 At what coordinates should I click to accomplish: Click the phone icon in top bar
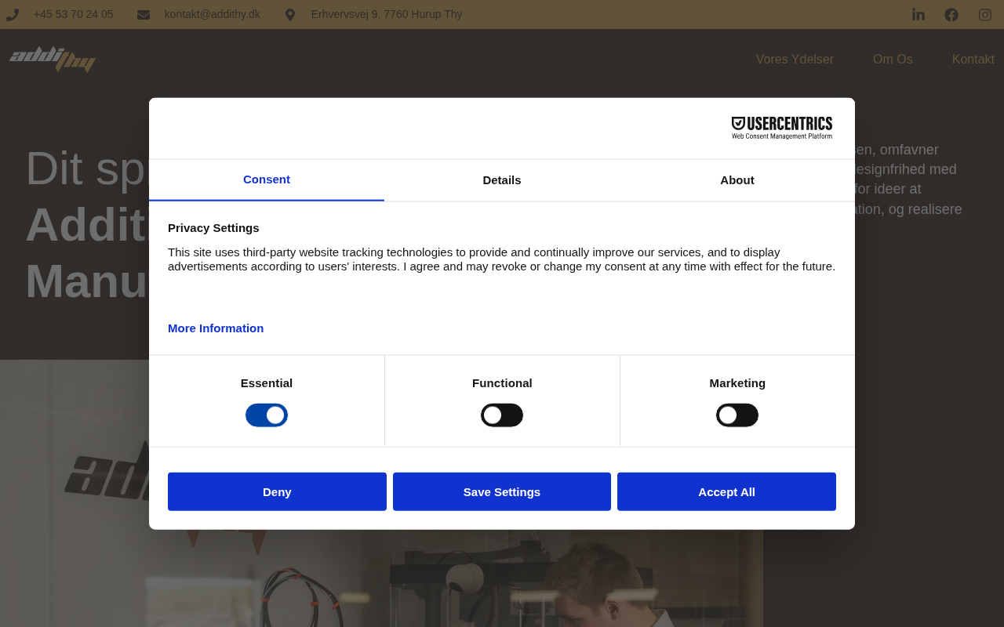click(13, 15)
